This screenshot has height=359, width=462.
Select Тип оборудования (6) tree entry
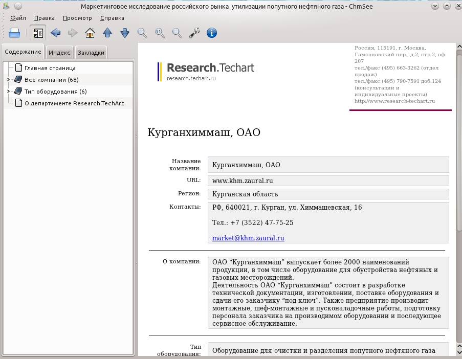click(x=56, y=92)
